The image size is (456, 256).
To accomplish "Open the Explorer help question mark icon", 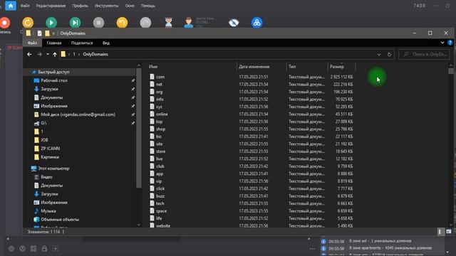I will tap(450, 43).
